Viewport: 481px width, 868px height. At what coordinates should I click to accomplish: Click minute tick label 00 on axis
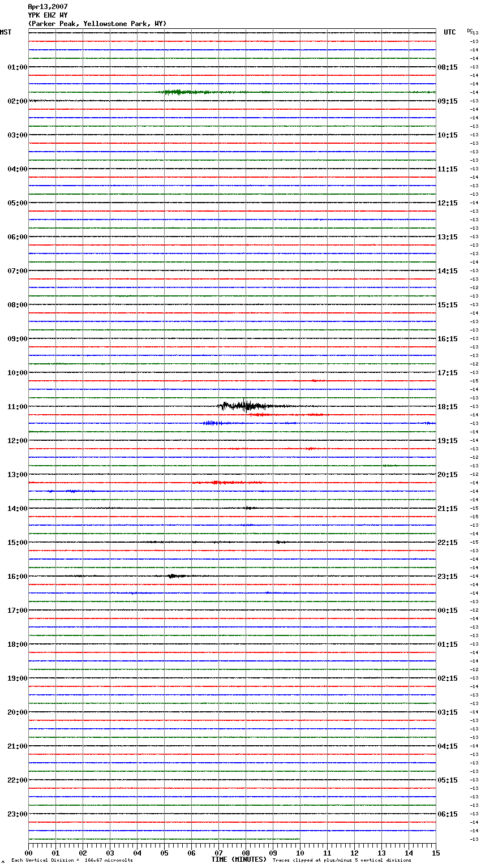click(28, 853)
